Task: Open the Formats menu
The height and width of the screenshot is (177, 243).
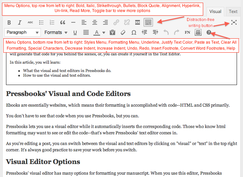Action: click(56, 32)
